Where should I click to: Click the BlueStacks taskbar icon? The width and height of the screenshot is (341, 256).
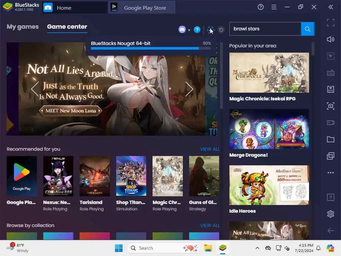coord(223,248)
